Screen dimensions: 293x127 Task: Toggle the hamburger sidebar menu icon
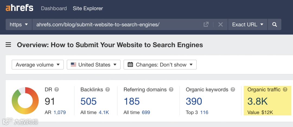pos(8,45)
